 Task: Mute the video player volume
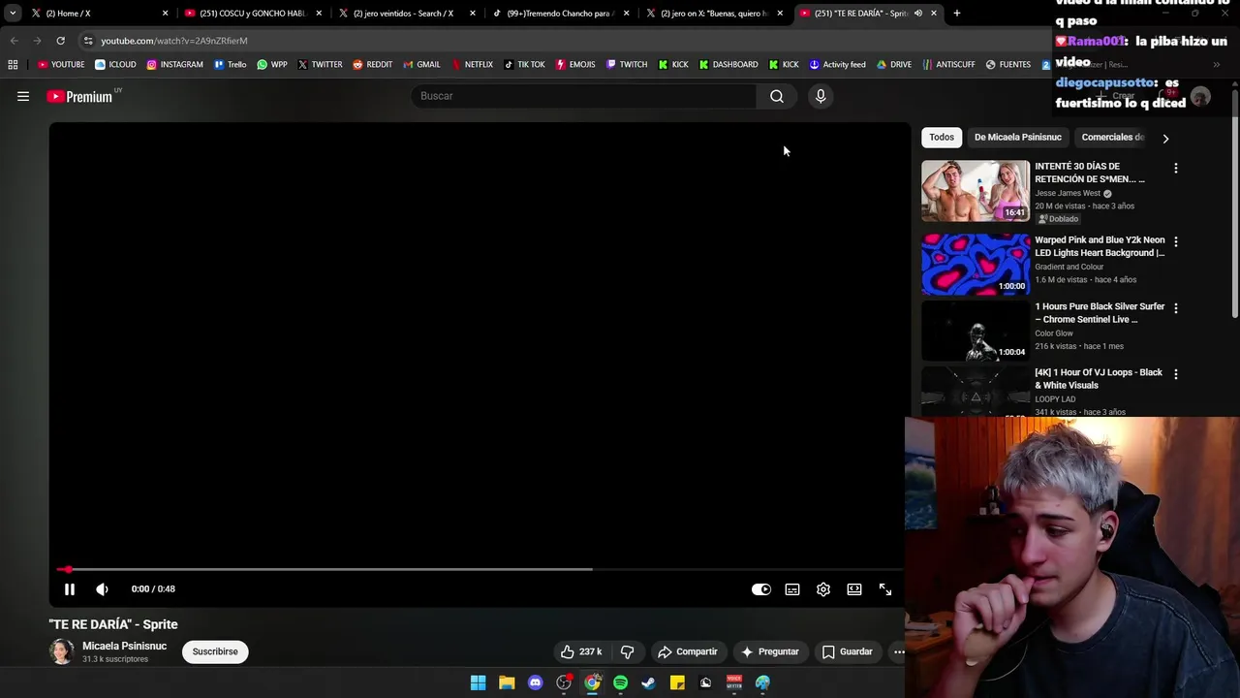coord(102,588)
